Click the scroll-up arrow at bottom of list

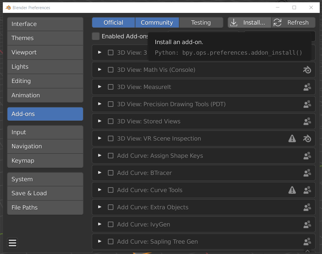pyautogui.click(x=307, y=251)
